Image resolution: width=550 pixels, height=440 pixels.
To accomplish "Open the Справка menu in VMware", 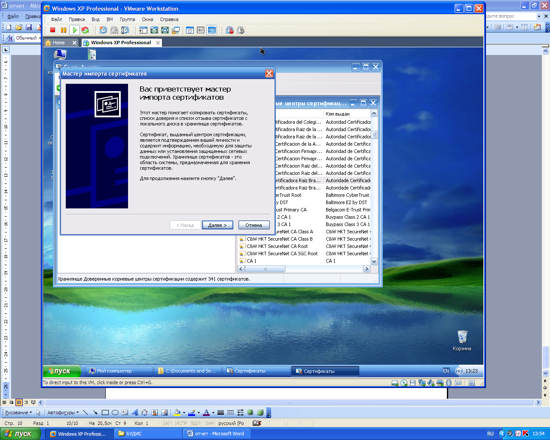I will 169,19.
